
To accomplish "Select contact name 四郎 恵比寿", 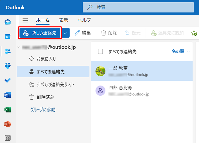I will [120, 88].
